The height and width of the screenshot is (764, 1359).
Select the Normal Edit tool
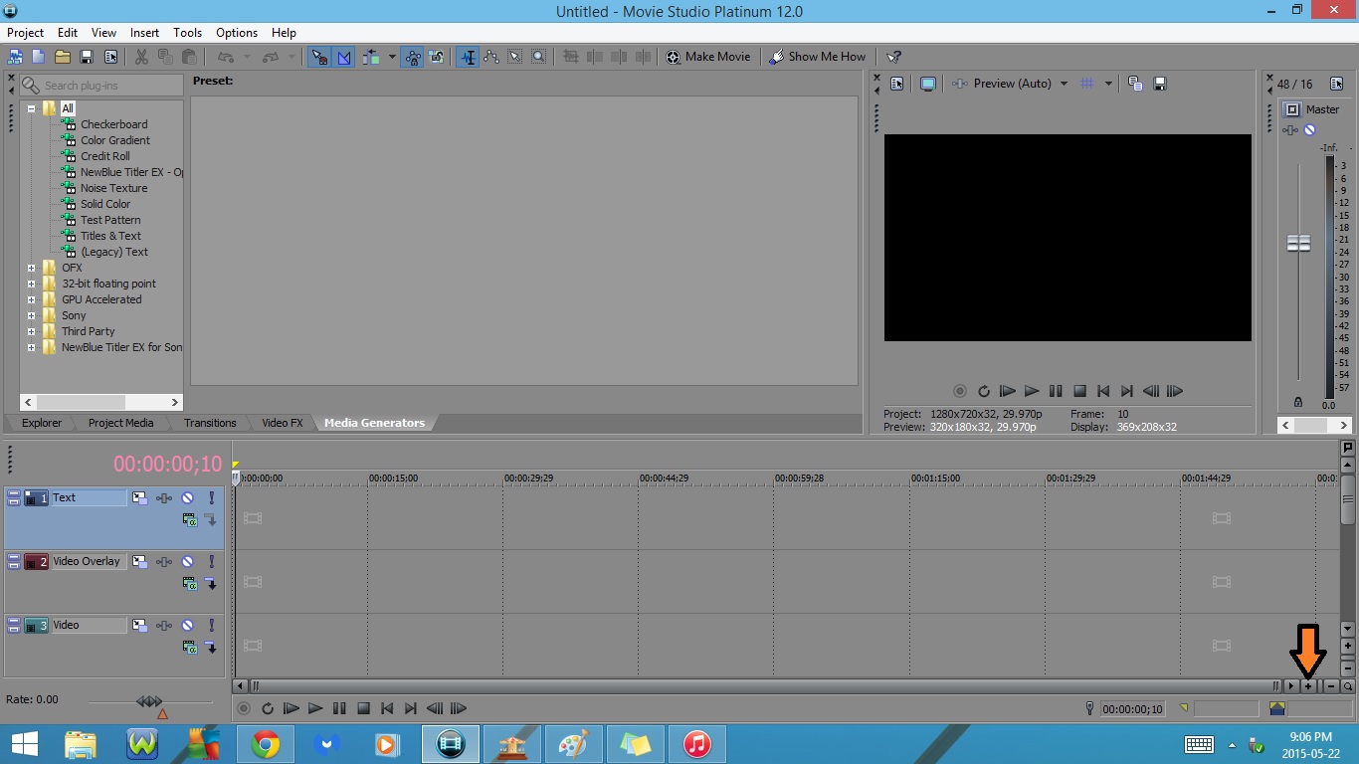(467, 57)
